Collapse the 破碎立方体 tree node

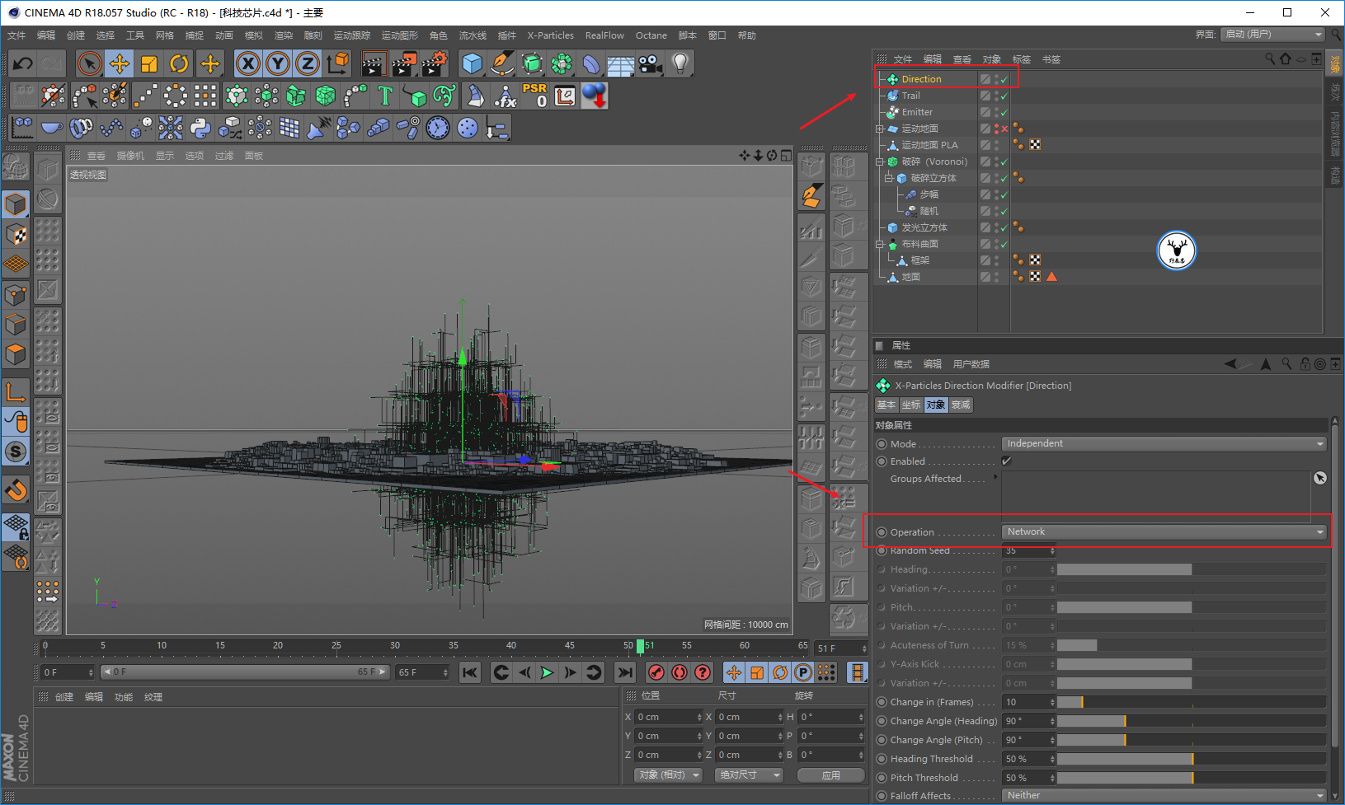tap(889, 178)
